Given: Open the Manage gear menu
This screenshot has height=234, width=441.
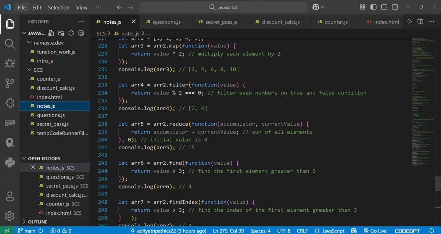Looking at the screenshot, I should (x=10, y=216).
